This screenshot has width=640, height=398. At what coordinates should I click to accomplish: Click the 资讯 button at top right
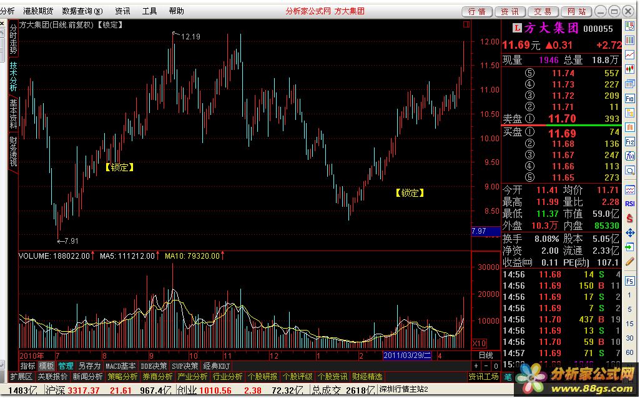tap(510, 11)
